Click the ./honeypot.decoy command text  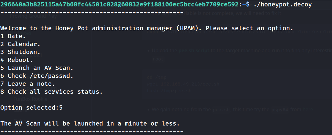pyautogui.click(x=283, y=5)
